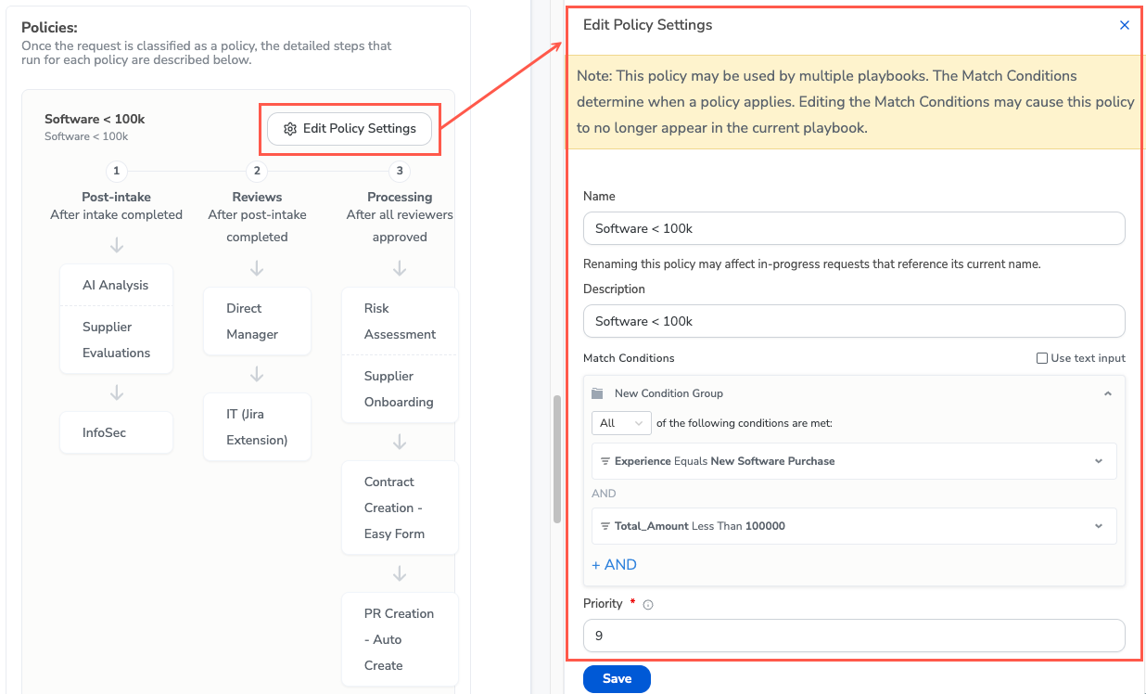The width and height of the screenshot is (1146, 694).
Task: Expand the Experience Equals New Software Purchase condition
Action: tap(1099, 461)
